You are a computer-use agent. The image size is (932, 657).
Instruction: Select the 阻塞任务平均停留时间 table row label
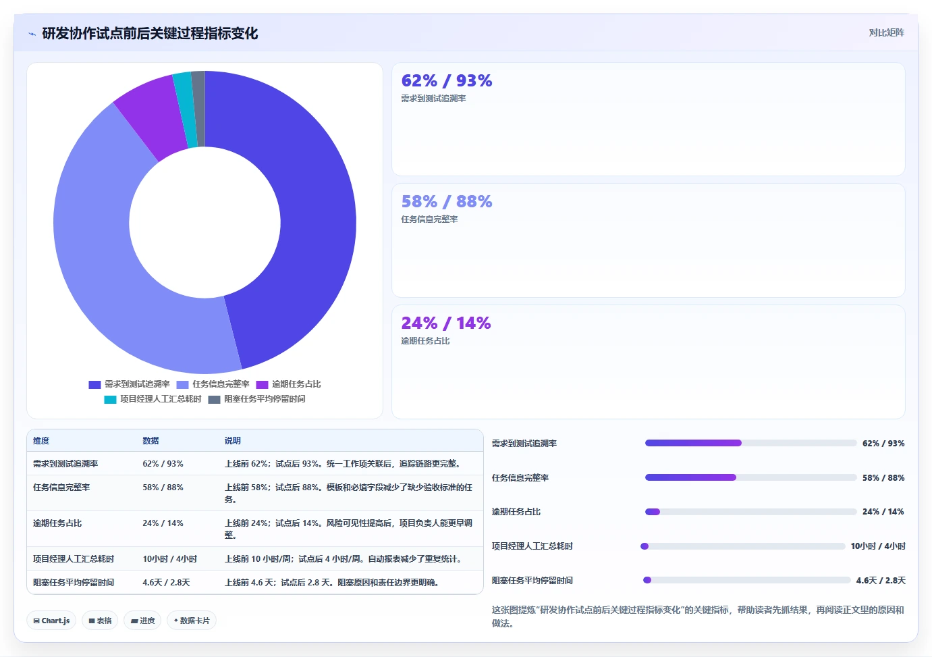coord(74,583)
